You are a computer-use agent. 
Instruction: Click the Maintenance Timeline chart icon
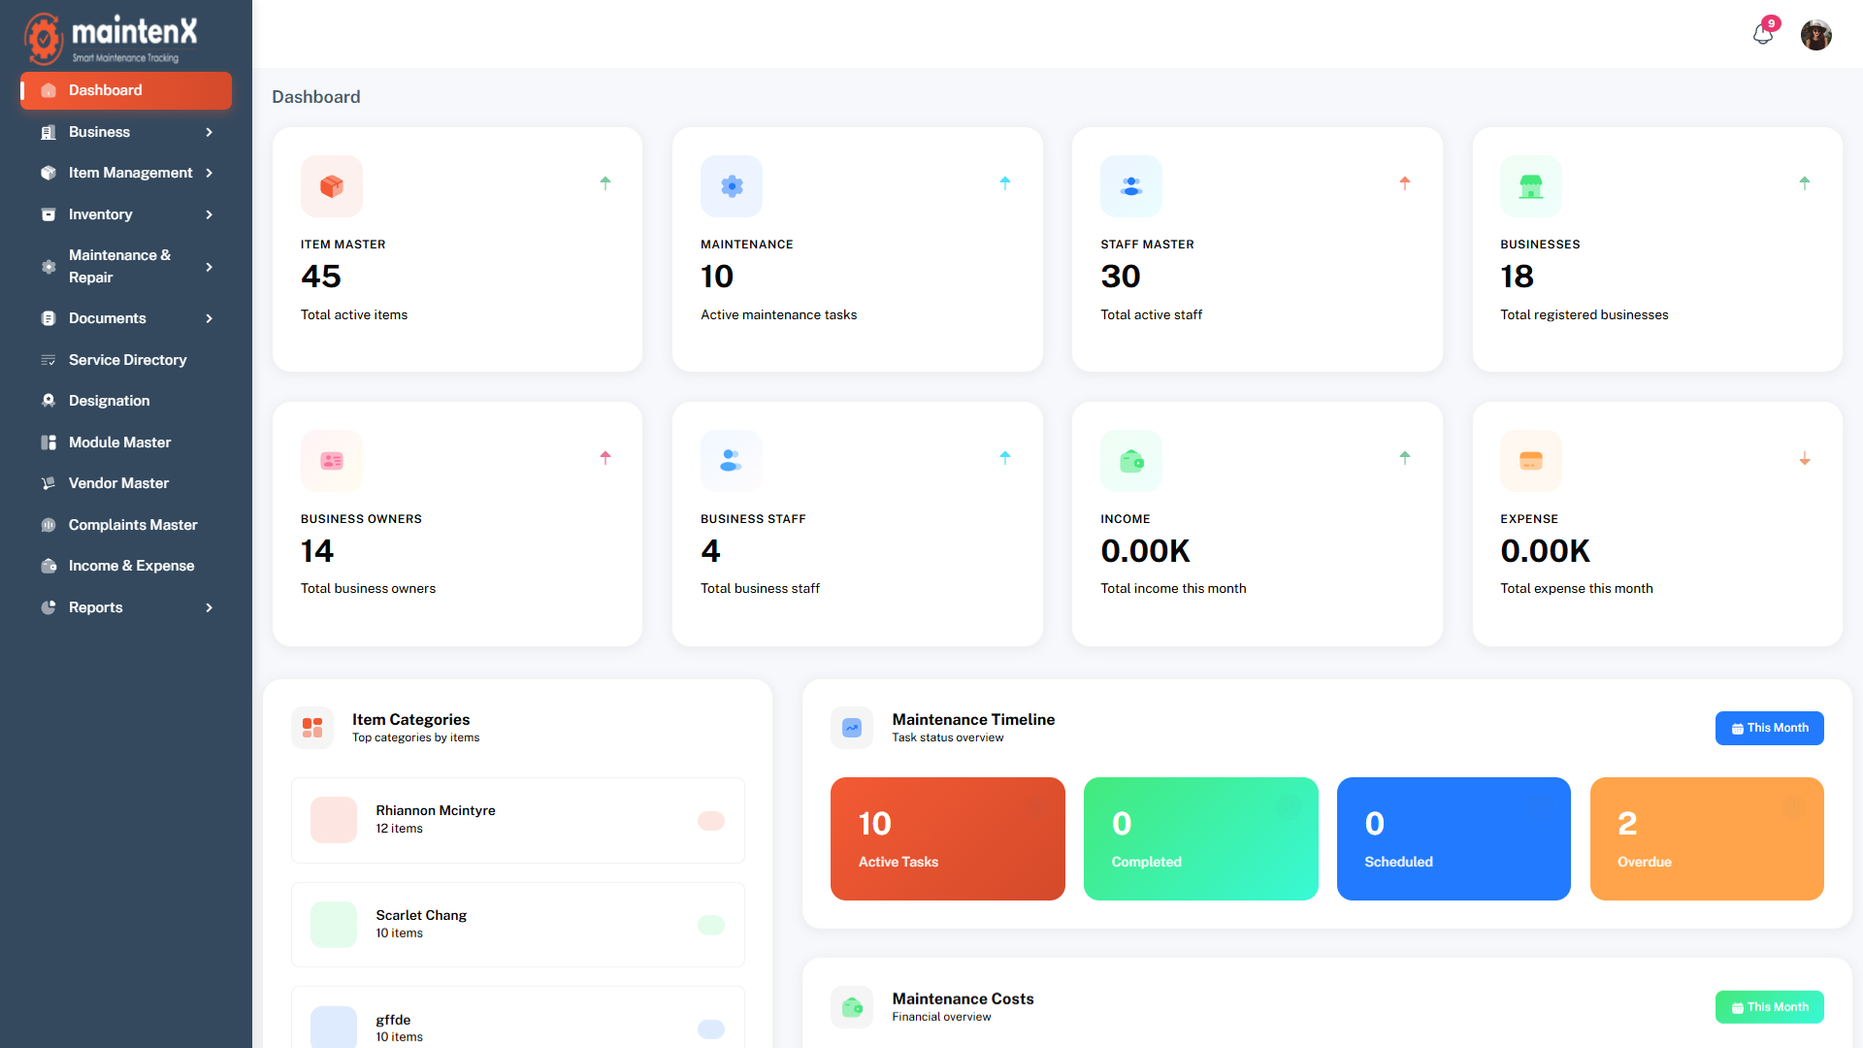[851, 728]
